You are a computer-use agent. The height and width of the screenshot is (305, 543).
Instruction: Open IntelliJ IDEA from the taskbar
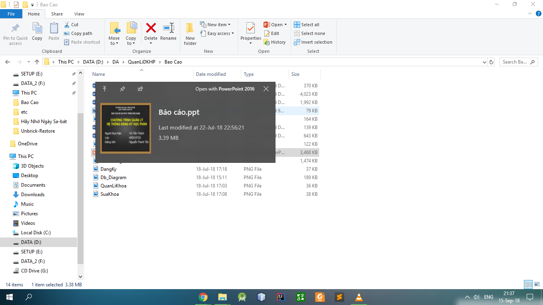(x=281, y=297)
